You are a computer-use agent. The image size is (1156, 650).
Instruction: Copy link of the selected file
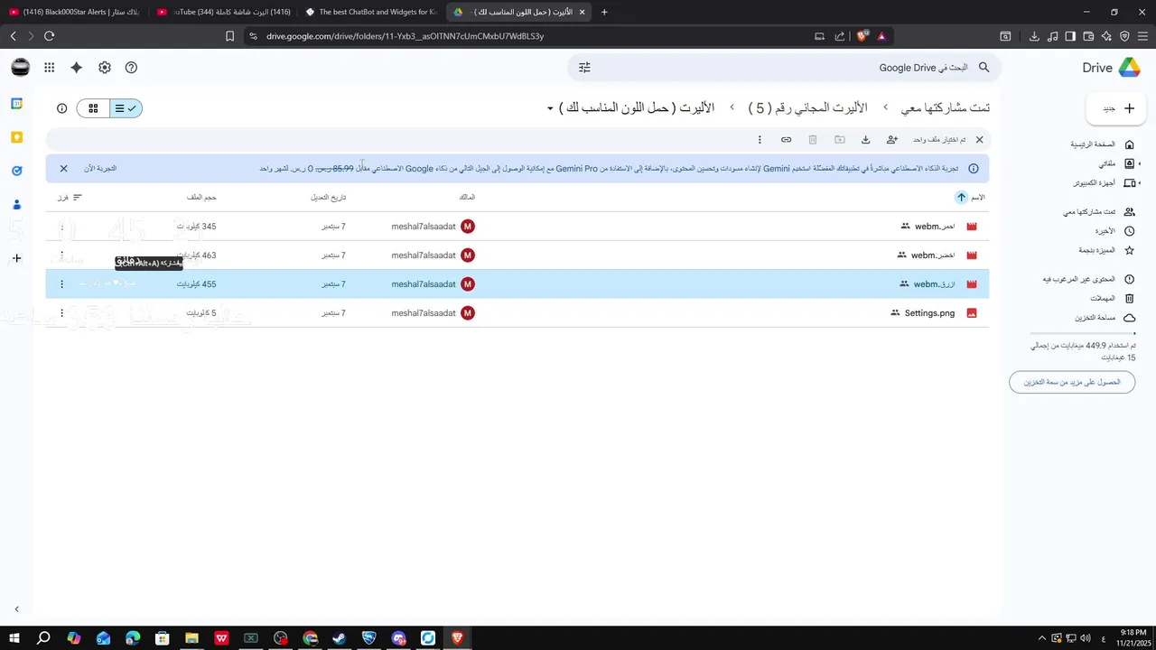click(787, 140)
